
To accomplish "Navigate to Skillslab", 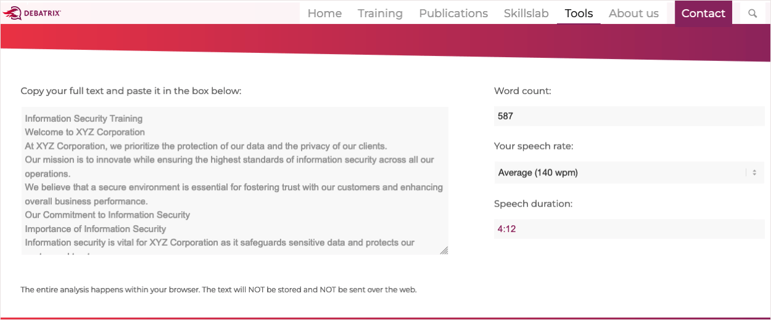I will [x=526, y=13].
